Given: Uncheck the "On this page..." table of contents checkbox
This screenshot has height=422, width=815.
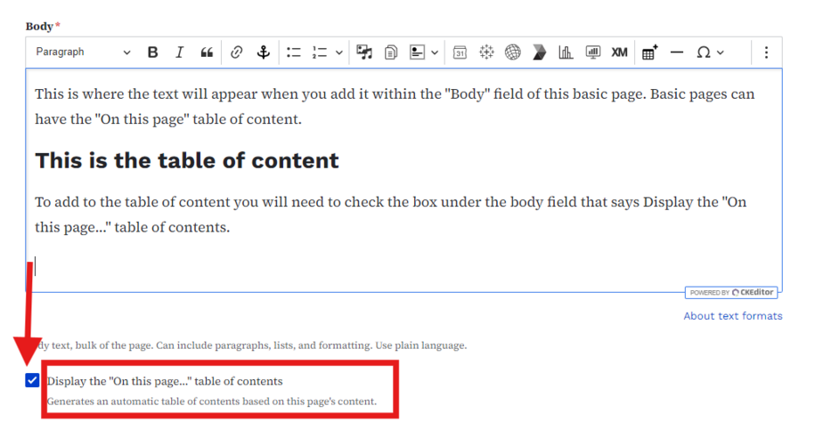Looking at the screenshot, I should pos(33,381).
